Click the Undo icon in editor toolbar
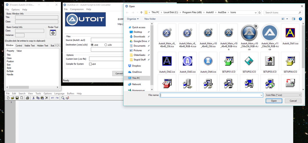The width and height of the screenshot is (308, 143). [52, 98]
